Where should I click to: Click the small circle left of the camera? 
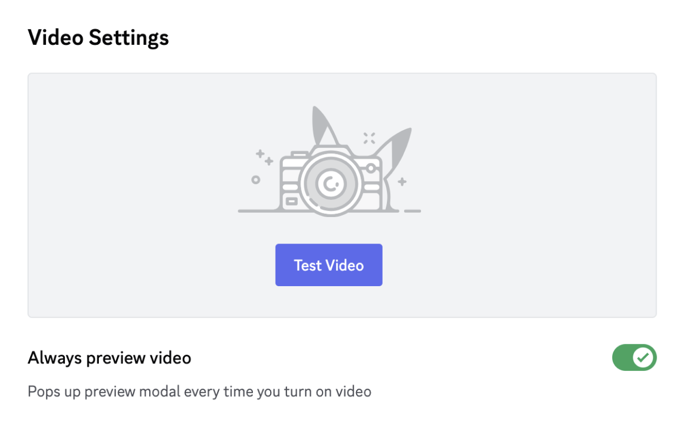tap(256, 179)
